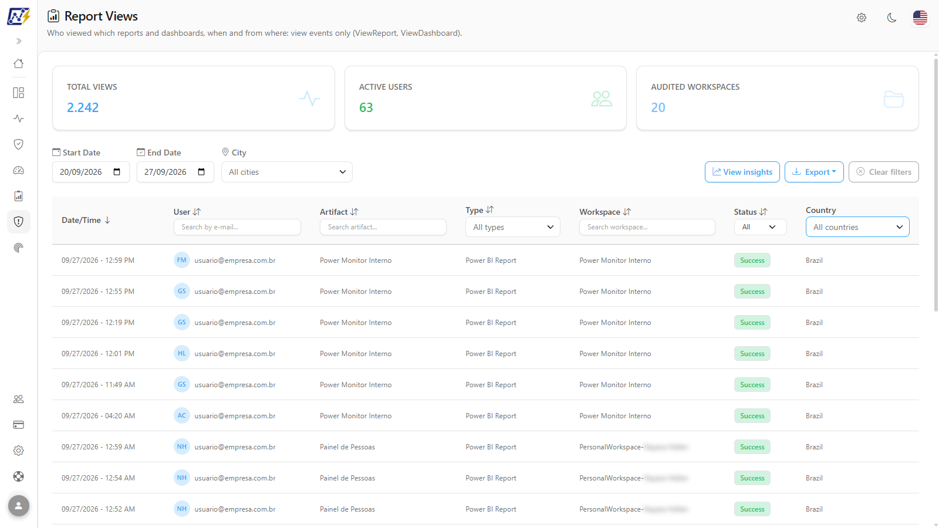Toggle dark mode with moon icon
This screenshot has width=939, height=528.
(892, 18)
